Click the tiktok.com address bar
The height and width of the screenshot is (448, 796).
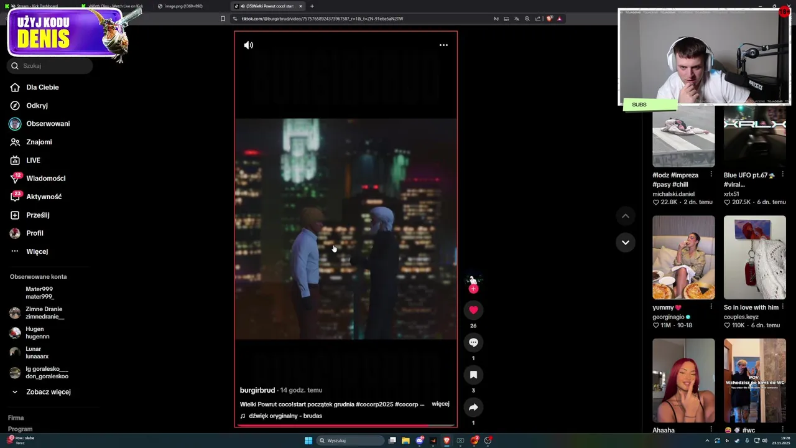click(361, 19)
